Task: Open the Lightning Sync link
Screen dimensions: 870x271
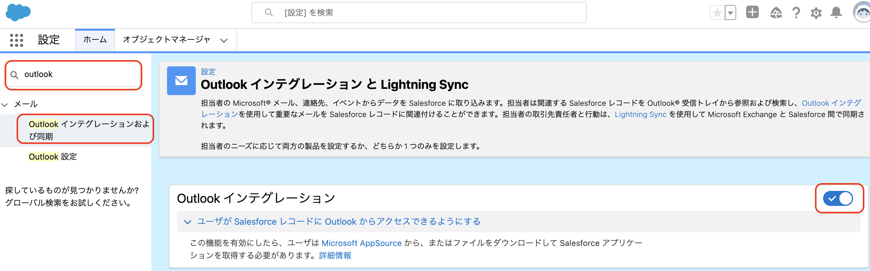Action: (640, 115)
